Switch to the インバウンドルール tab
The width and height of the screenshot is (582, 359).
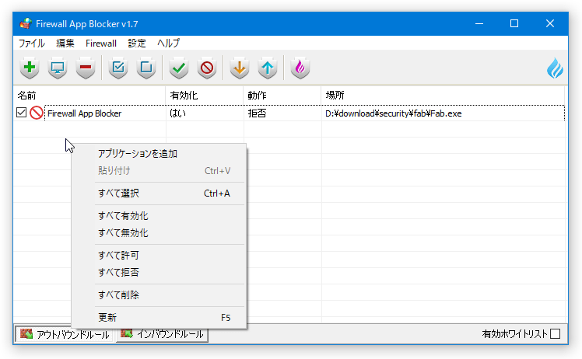pyautogui.click(x=162, y=334)
